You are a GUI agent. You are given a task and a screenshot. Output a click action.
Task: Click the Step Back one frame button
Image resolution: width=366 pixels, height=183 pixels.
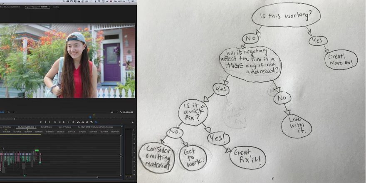(59, 122)
